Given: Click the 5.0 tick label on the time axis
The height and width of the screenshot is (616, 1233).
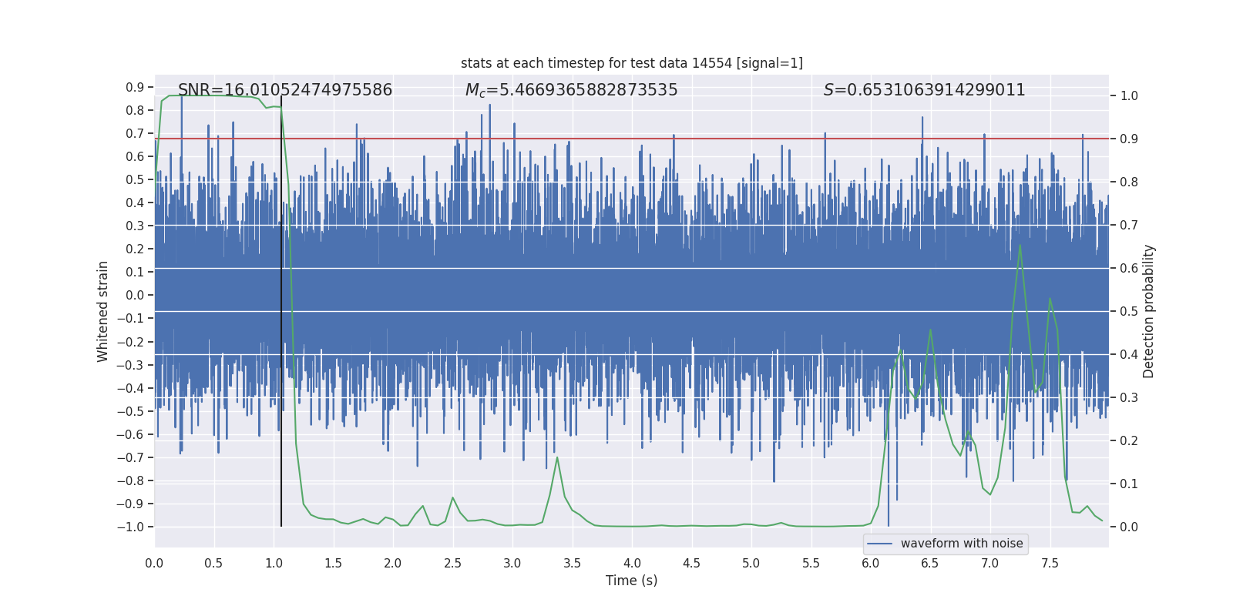Looking at the screenshot, I should pos(751,563).
